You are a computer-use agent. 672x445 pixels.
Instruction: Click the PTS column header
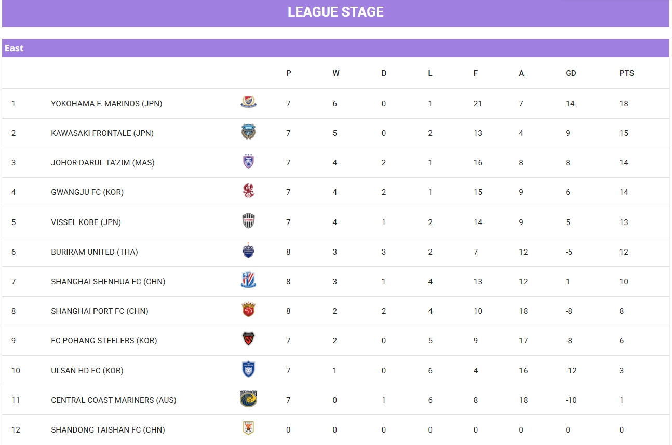(x=626, y=73)
